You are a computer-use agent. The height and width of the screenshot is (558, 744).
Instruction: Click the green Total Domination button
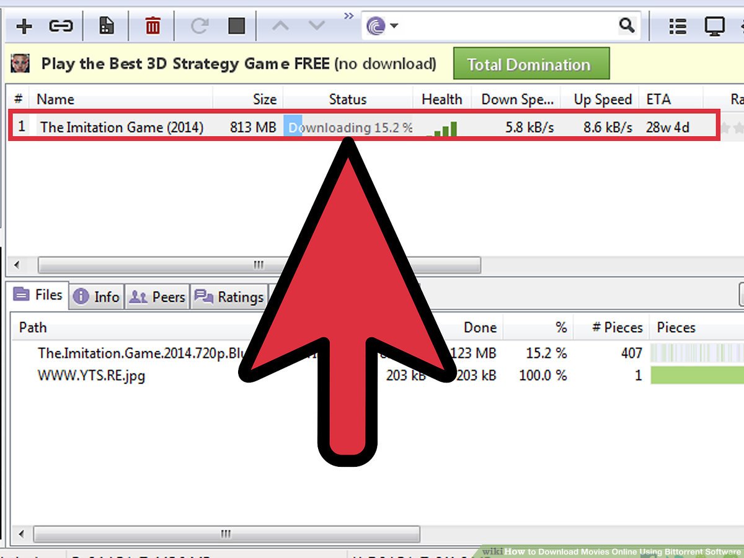click(531, 64)
